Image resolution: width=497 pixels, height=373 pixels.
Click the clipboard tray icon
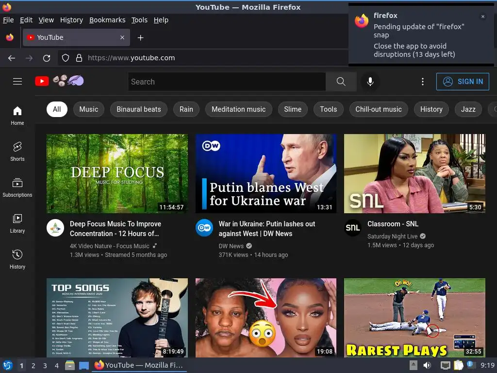(x=458, y=365)
